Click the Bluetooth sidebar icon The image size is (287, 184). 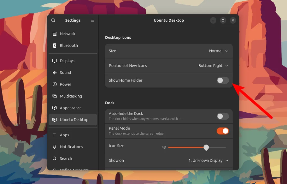(54, 45)
